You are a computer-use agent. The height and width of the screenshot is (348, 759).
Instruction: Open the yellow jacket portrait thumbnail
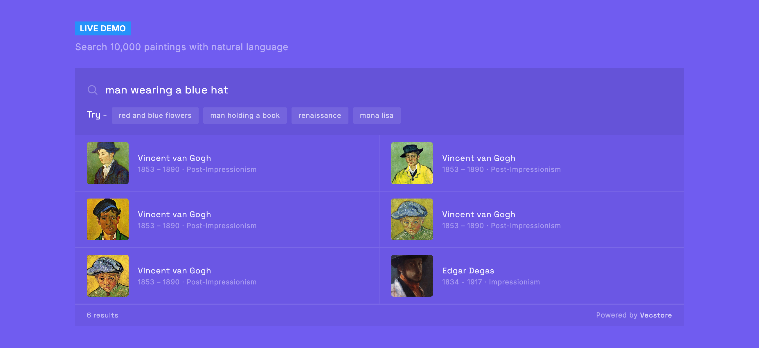point(412,163)
